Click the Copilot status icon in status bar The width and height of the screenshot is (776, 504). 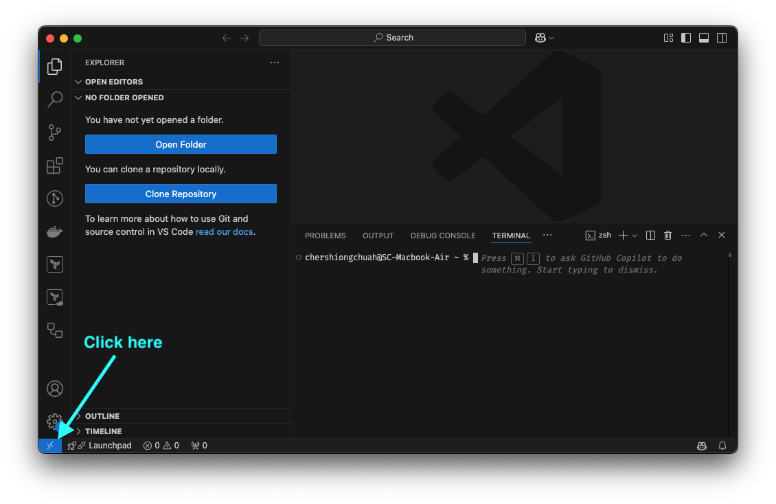point(702,446)
